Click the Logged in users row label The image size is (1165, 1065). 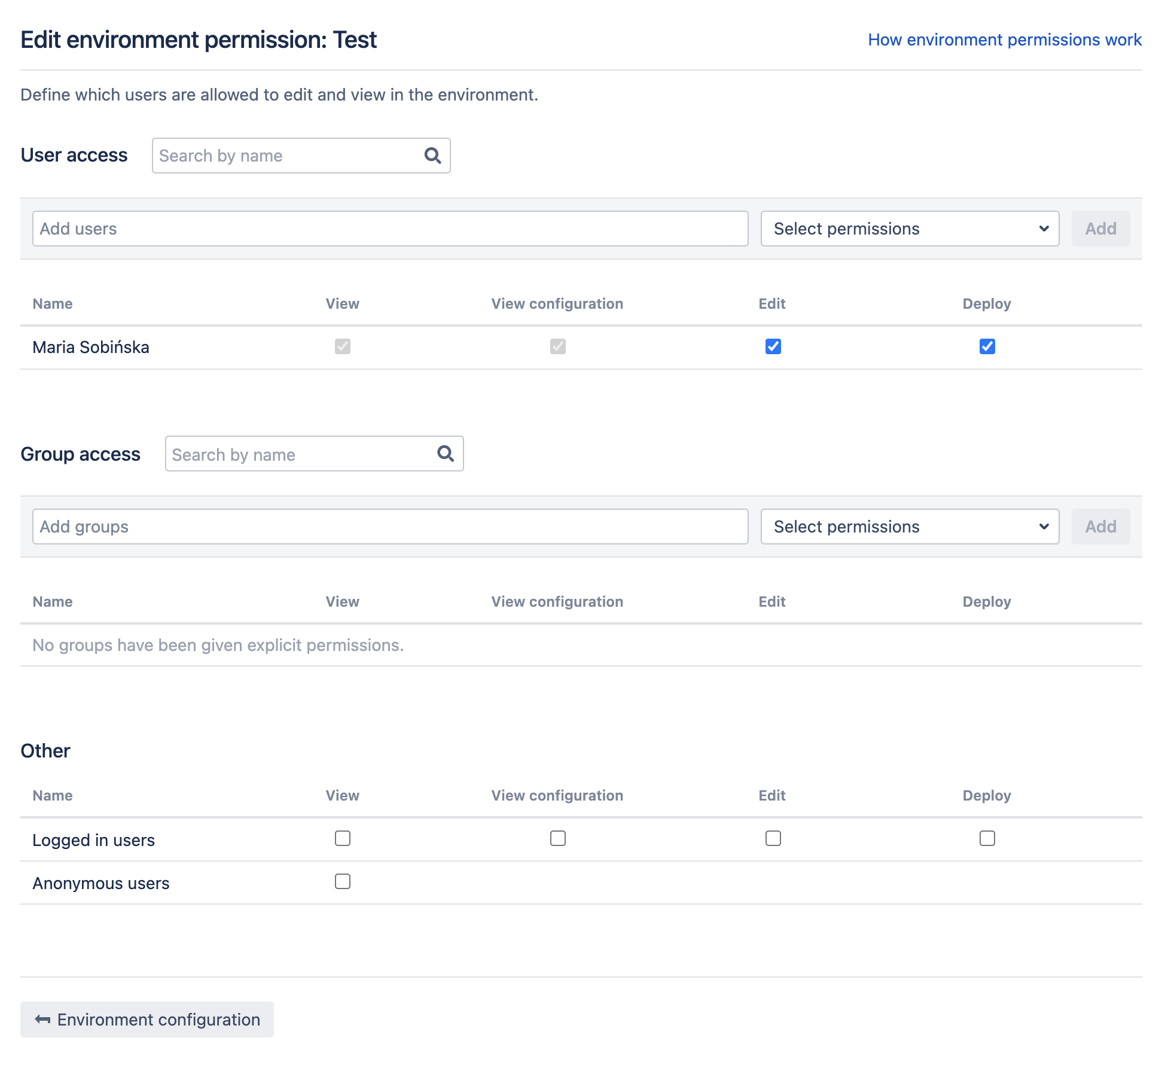coord(93,840)
